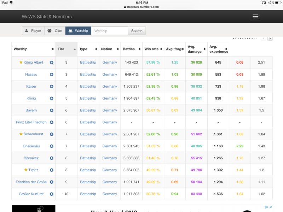Switch to the Player search tab
This screenshot has width=283, height=212.
(x=33, y=31)
